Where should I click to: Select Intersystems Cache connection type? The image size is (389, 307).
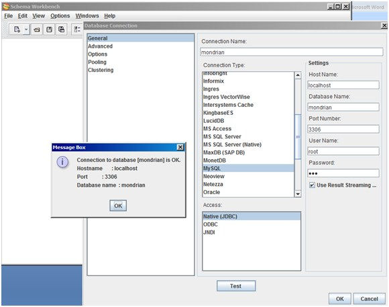coord(248,105)
